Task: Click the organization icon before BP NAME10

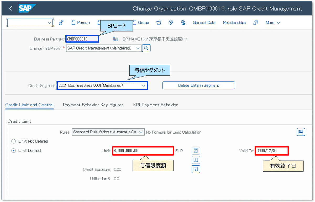Action: click(x=115, y=39)
